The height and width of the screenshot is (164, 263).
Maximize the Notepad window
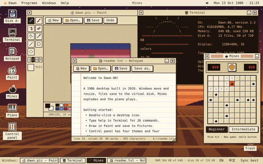pyautogui.click(x=172, y=61)
